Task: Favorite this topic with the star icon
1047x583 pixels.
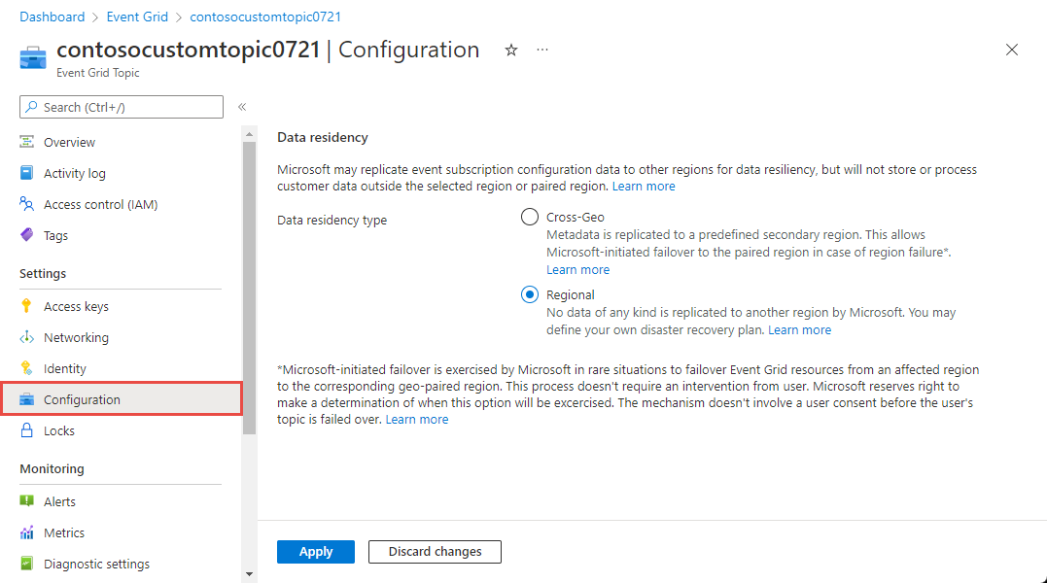Action: tap(511, 51)
